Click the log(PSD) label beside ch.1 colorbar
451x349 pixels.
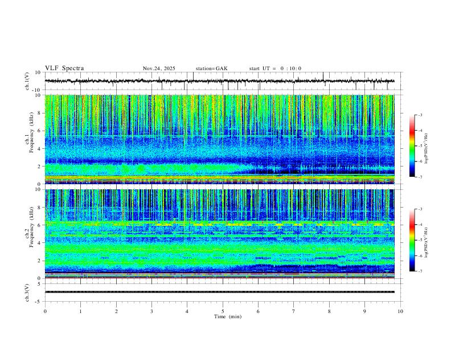pos(427,149)
